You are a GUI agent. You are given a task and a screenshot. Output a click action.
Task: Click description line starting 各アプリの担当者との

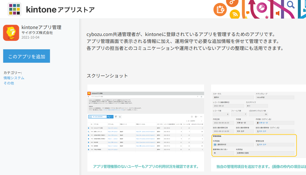coord(185,48)
